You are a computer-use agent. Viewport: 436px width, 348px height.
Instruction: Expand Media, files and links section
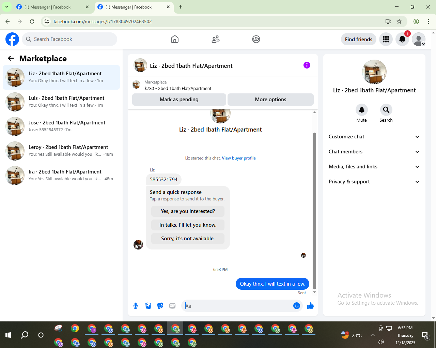374,167
